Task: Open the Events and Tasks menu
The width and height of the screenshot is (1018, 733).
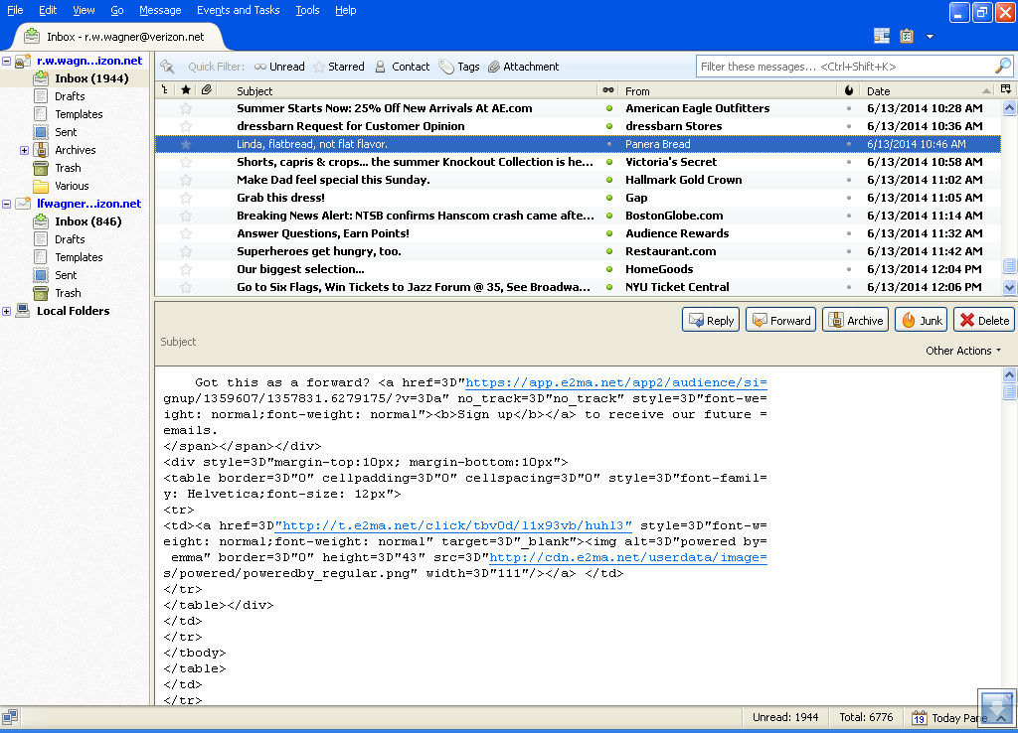Action: [238, 10]
